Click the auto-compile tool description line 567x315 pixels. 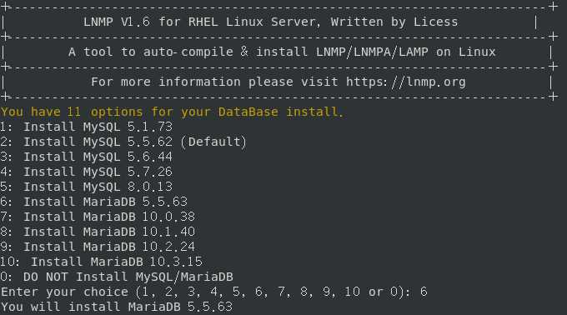coord(282,52)
